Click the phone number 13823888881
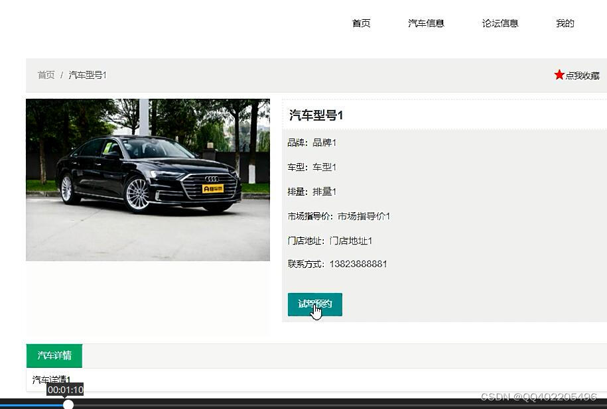607x409 pixels. pos(360,263)
